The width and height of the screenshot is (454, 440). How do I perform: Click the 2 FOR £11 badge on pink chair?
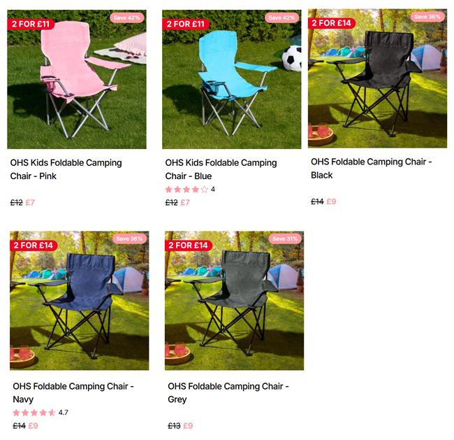coord(31,24)
